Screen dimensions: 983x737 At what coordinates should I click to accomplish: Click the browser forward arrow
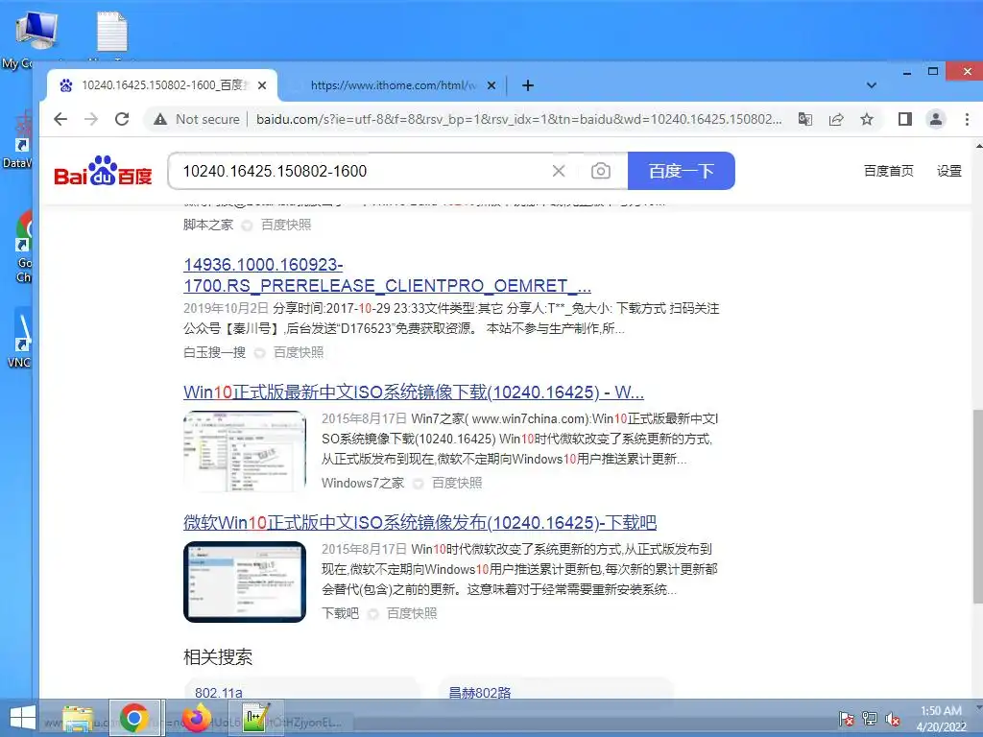tap(91, 119)
